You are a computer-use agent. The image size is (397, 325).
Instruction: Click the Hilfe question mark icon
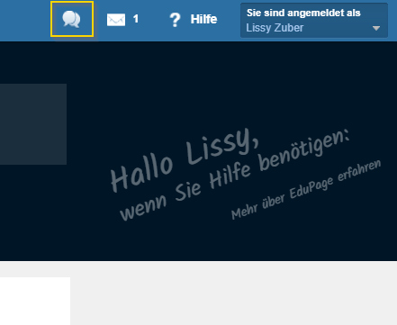(x=175, y=20)
